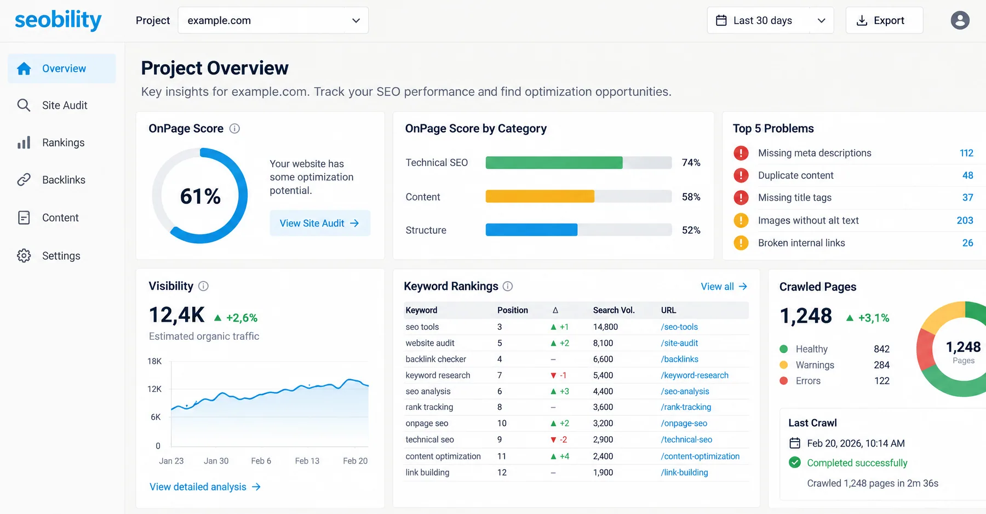Click the Keyword Rankings info icon
The height and width of the screenshot is (514, 986).
508,286
